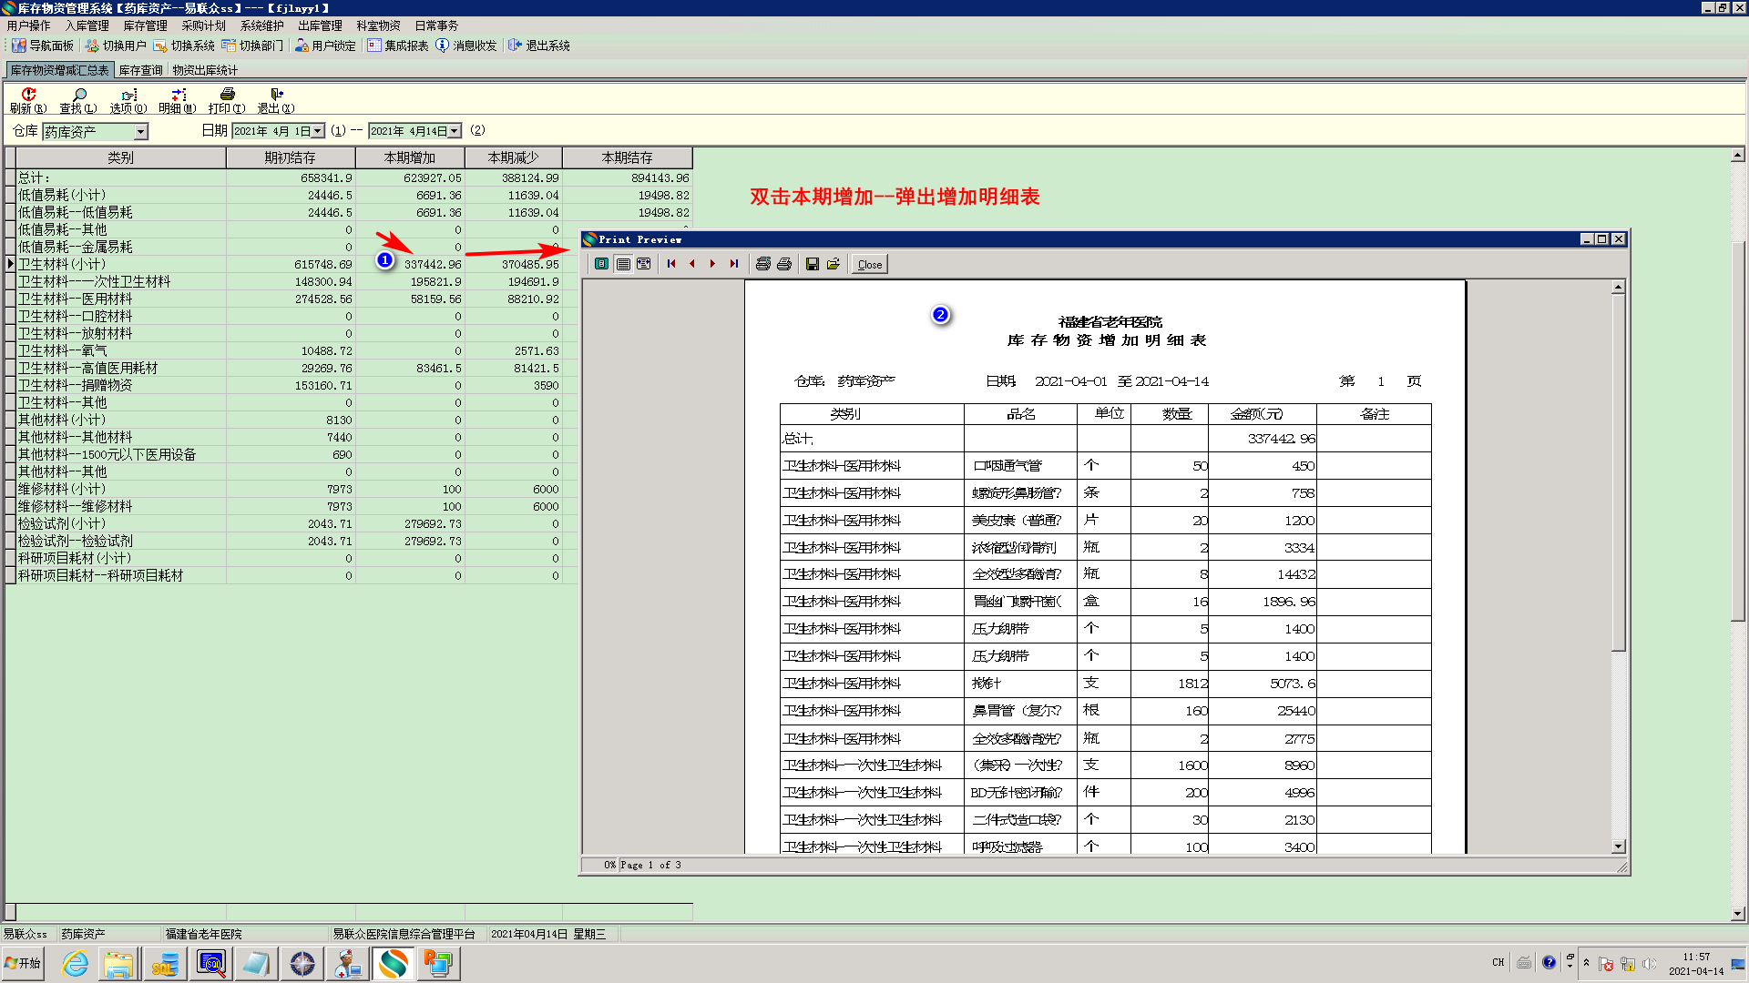Click the 刷新 refresh icon

point(28,95)
